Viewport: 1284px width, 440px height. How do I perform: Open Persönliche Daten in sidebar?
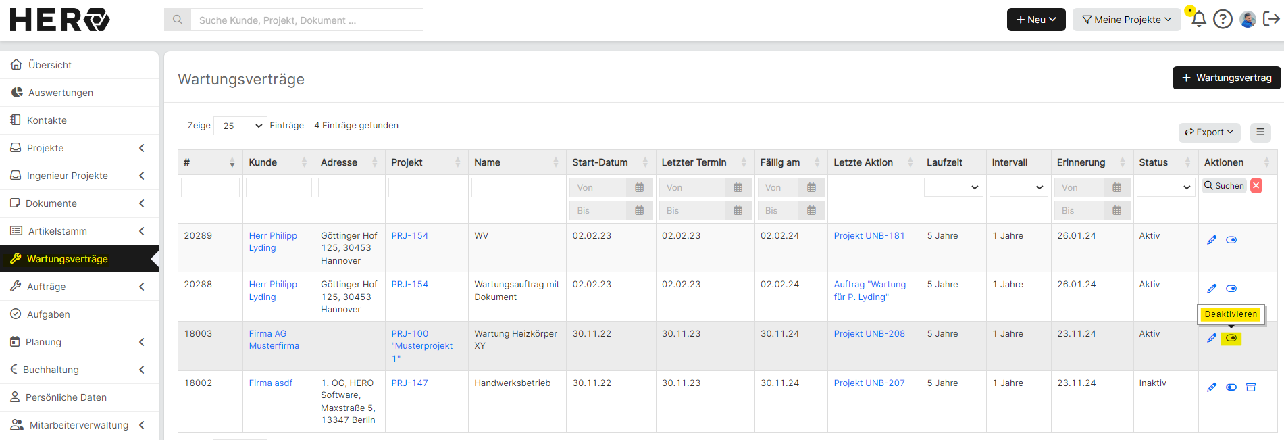tap(79, 397)
